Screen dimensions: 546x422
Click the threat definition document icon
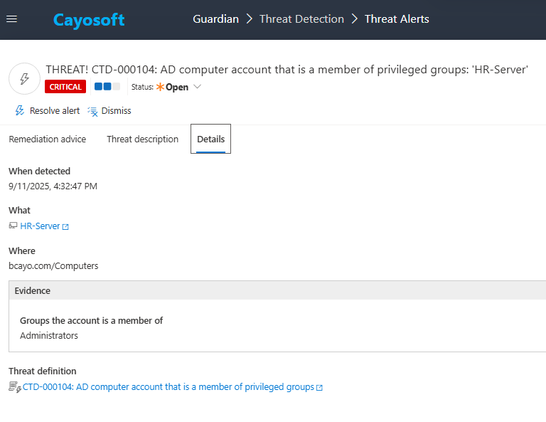(x=14, y=387)
